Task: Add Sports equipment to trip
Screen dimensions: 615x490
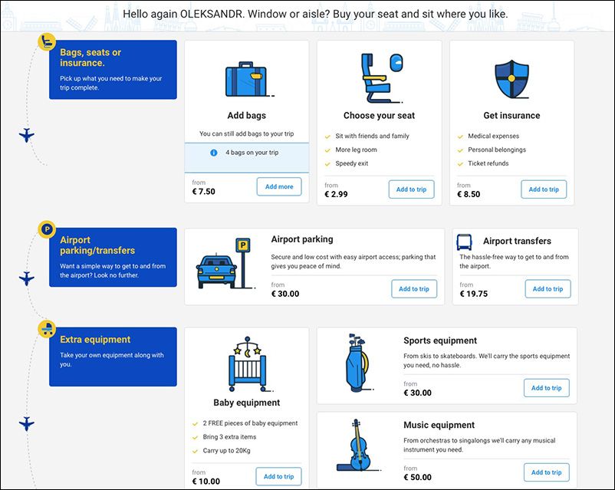Action: click(x=546, y=388)
